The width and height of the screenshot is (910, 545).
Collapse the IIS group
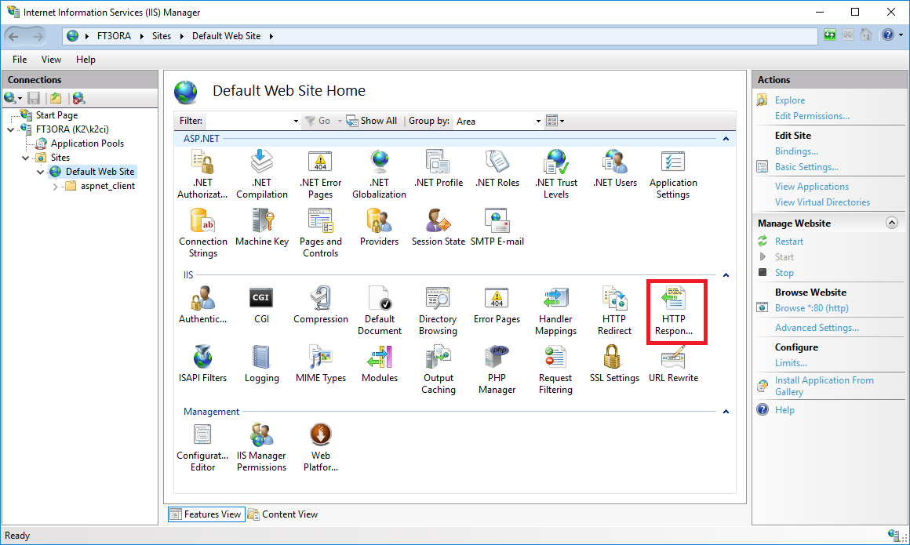(726, 275)
